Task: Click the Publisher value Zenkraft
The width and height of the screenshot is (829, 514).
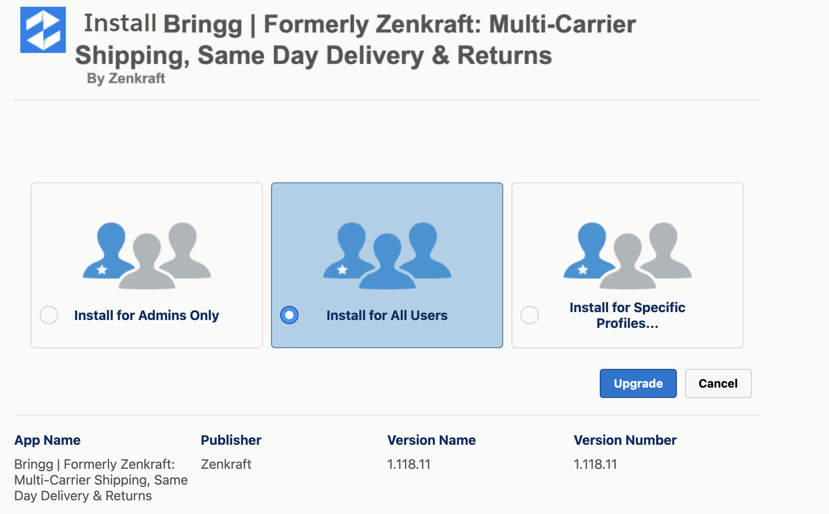Action: [x=226, y=464]
